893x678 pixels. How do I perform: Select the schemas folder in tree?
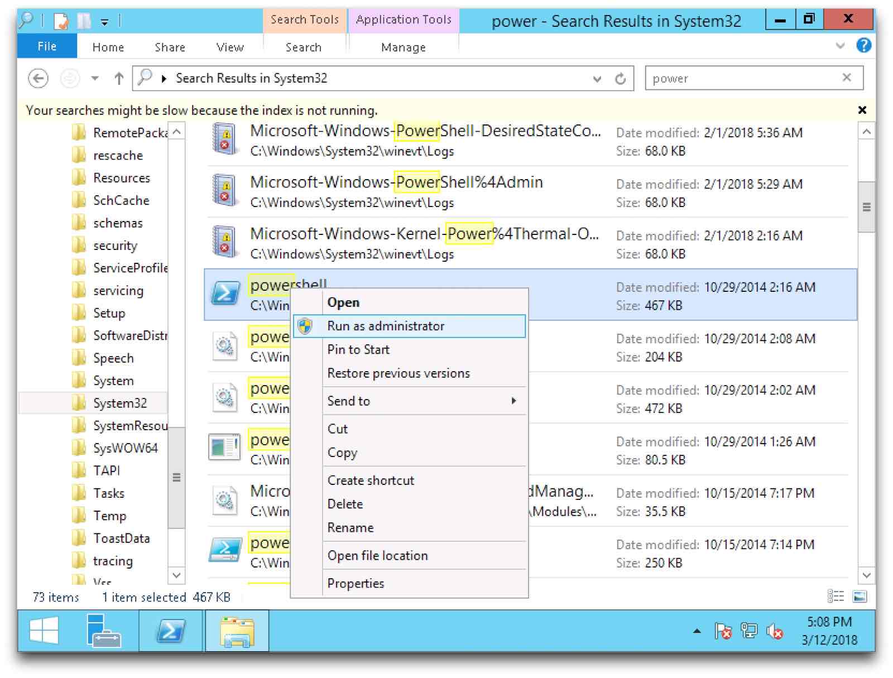117,223
